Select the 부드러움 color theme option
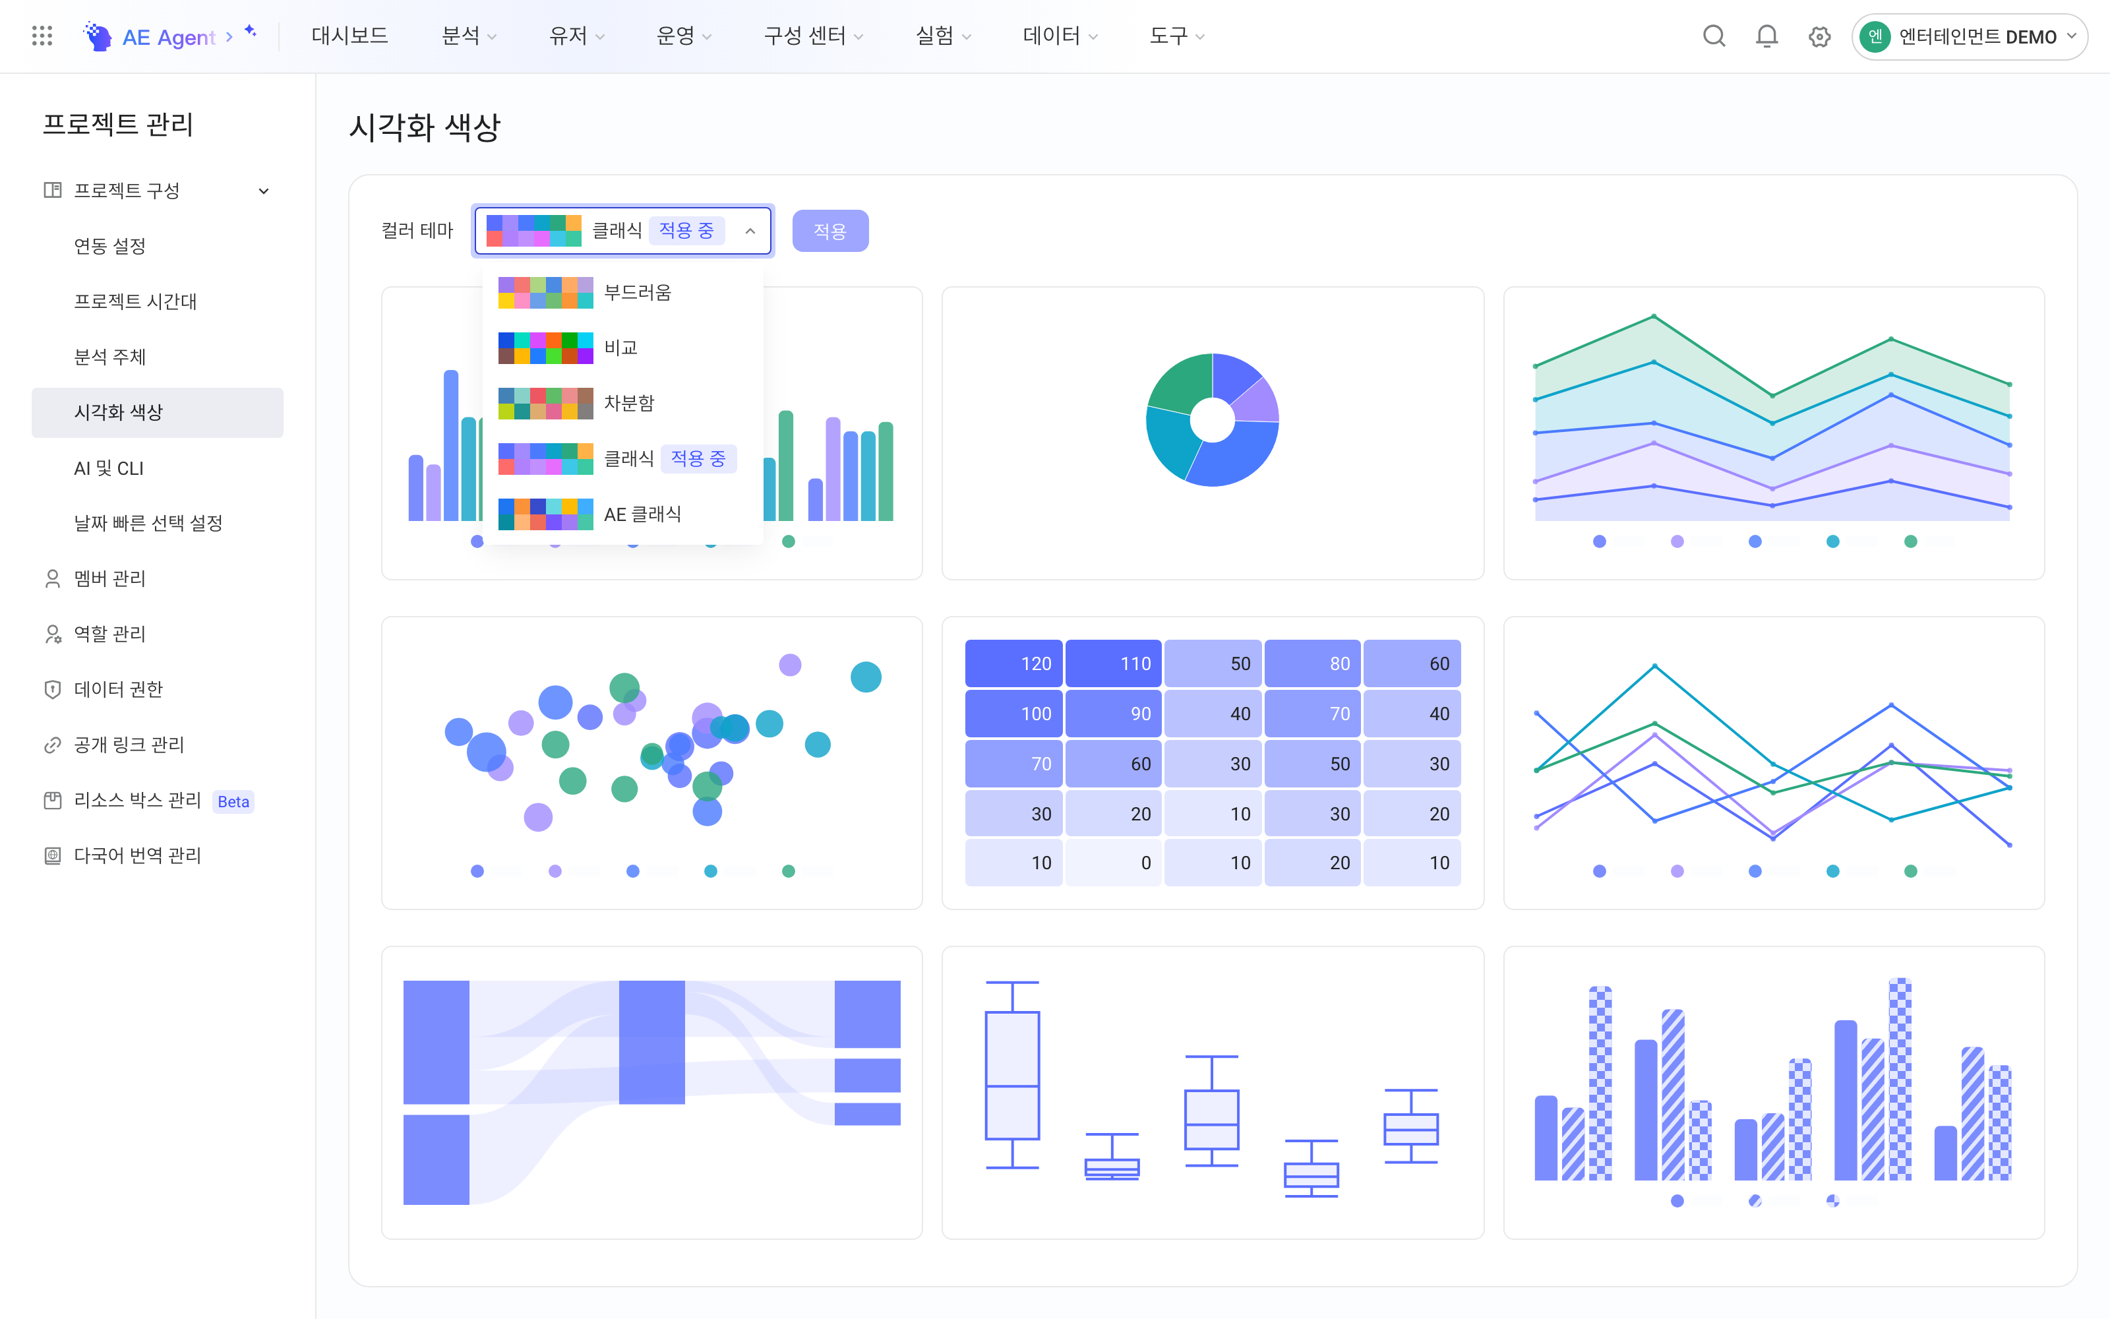This screenshot has height=1319, width=2110. point(622,292)
